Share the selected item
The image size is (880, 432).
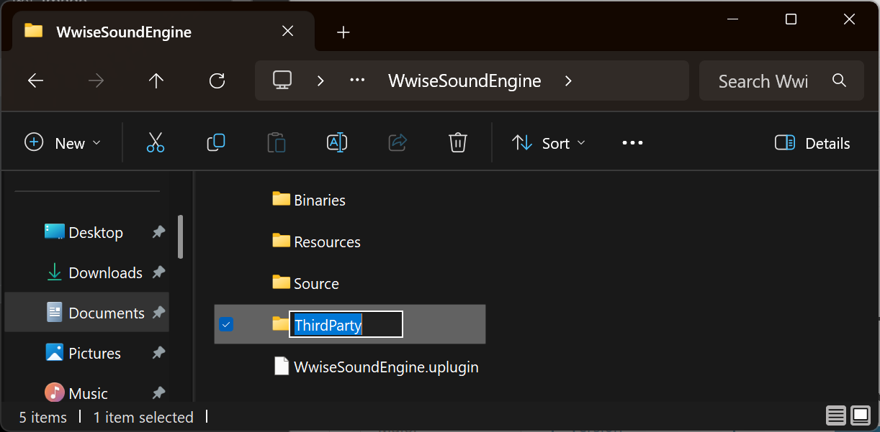point(397,142)
